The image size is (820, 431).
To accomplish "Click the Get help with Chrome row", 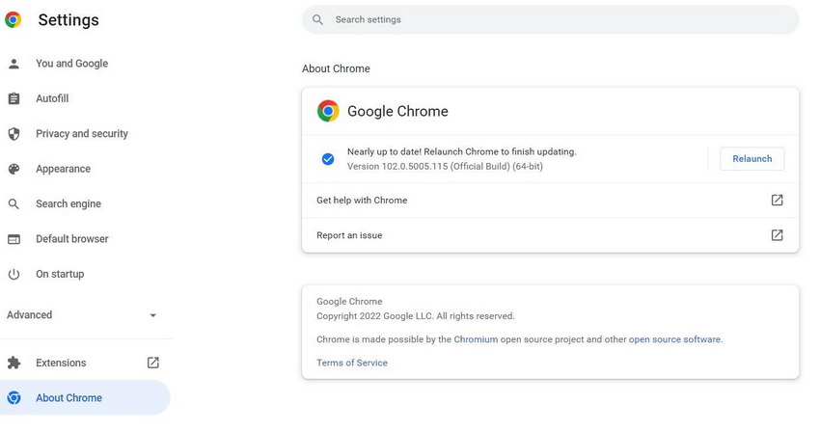I will tap(362, 201).
